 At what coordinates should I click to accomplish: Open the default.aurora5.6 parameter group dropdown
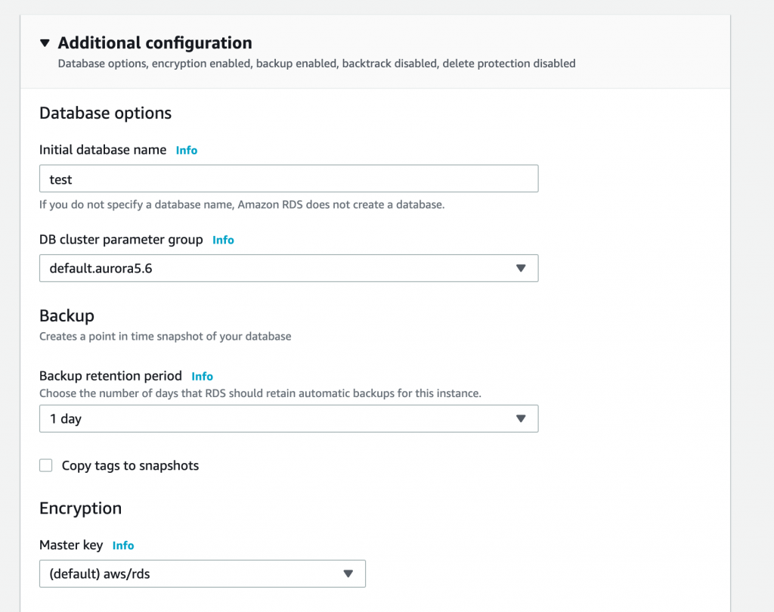pyautogui.click(x=289, y=268)
